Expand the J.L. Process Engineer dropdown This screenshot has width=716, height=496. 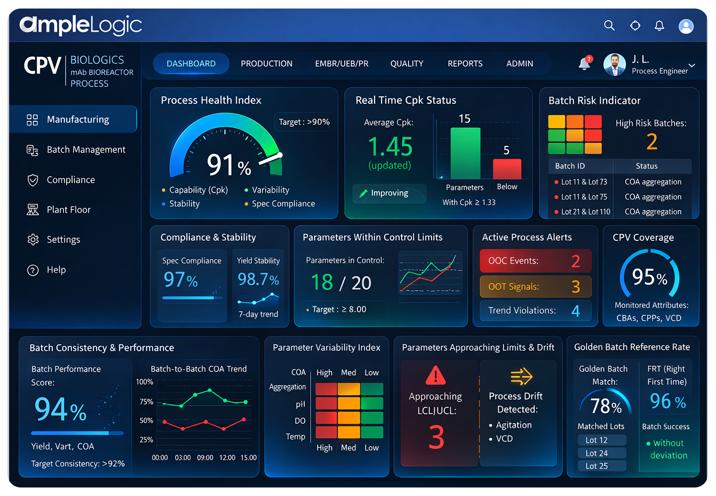(692, 65)
